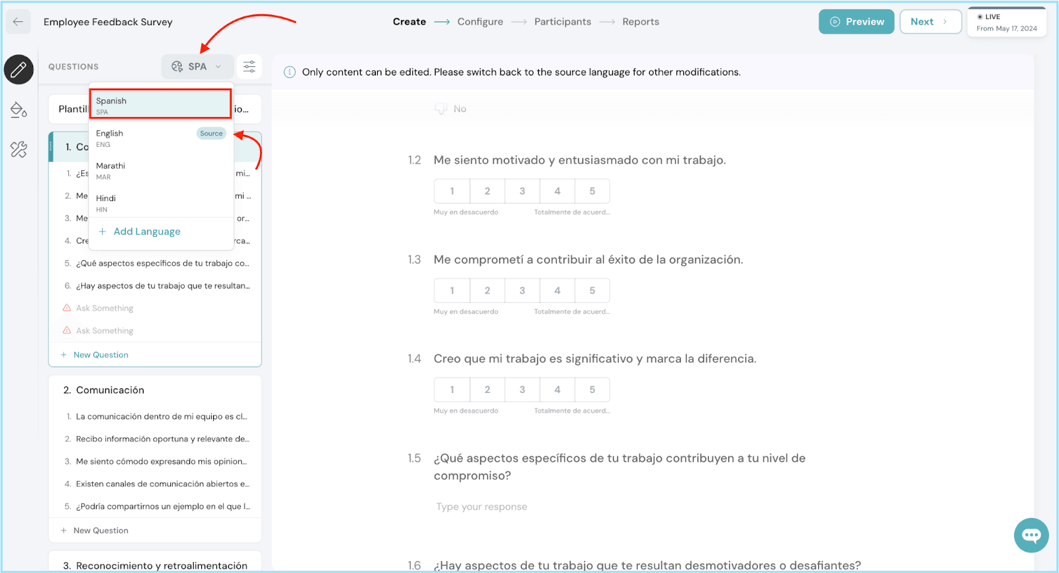Click the response field for question 1.5
Screen dimensions: 1059x573
coord(596,507)
